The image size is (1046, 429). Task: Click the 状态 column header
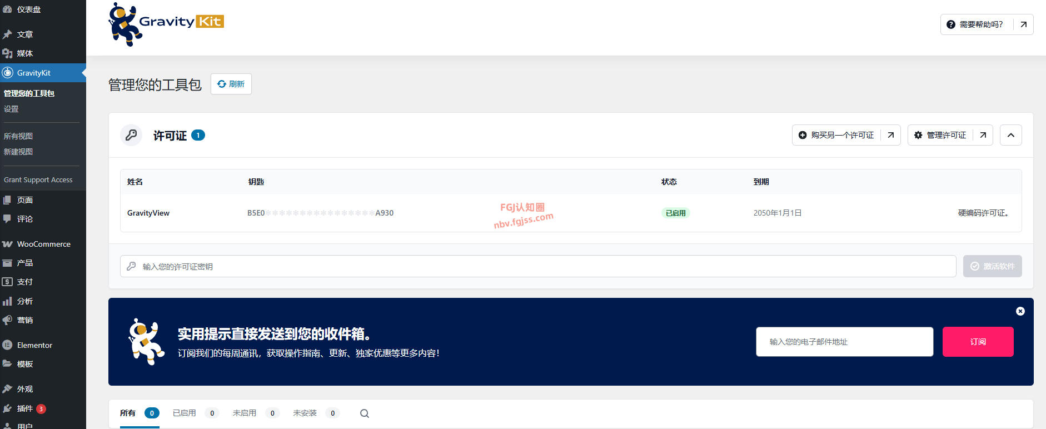coord(669,182)
